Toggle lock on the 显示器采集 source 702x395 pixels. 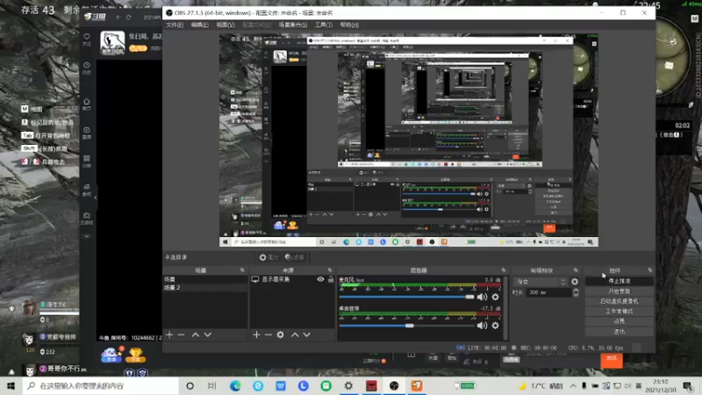tap(331, 279)
